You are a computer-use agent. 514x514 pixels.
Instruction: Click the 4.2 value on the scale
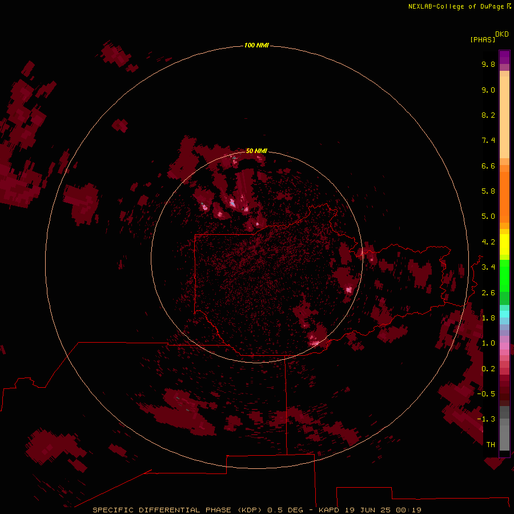pos(488,242)
